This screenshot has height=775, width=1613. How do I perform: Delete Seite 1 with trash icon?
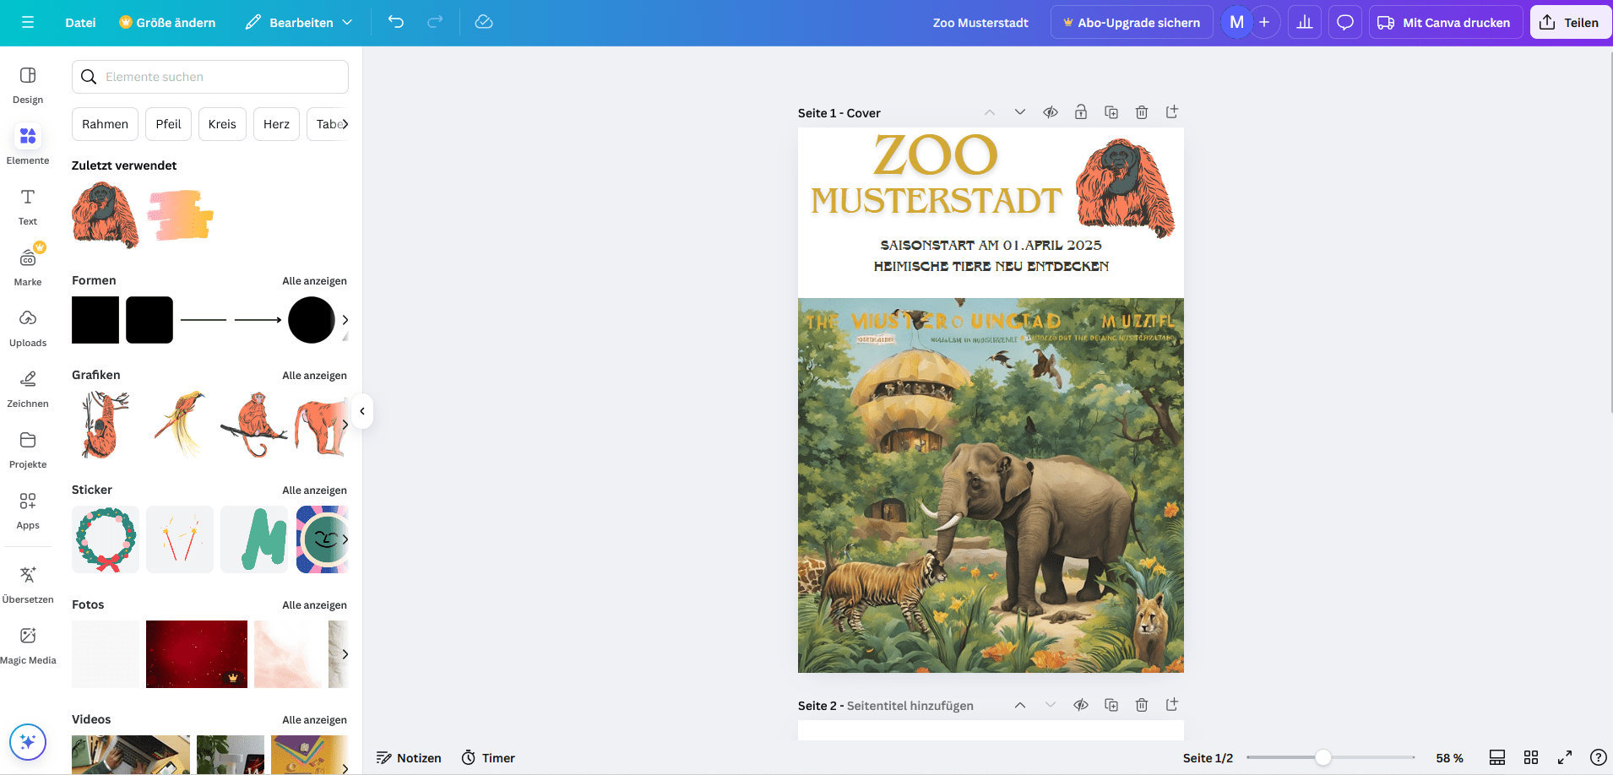[1141, 112]
